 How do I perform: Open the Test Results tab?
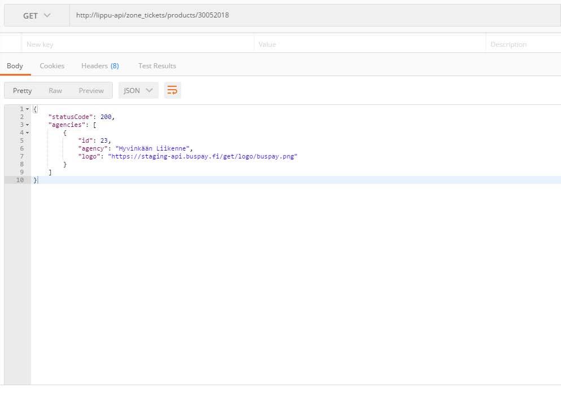pos(157,66)
